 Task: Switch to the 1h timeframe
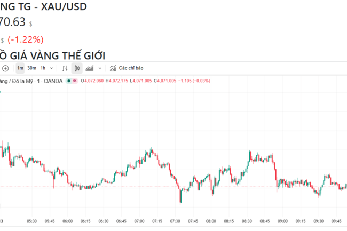[x=43, y=68]
